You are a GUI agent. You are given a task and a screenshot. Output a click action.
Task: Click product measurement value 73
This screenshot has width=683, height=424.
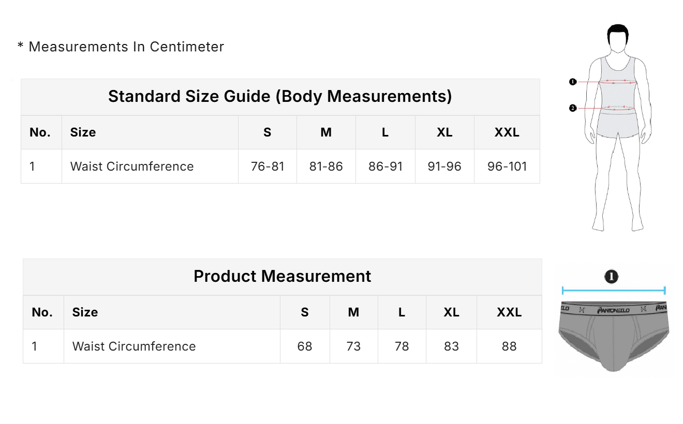(353, 346)
